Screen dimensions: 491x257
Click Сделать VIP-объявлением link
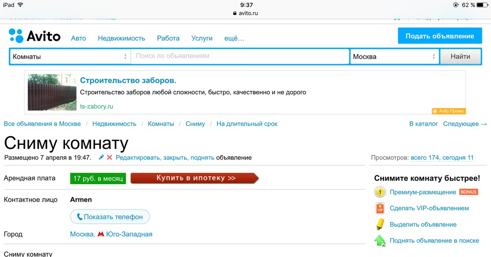pyautogui.click(x=429, y=208)
